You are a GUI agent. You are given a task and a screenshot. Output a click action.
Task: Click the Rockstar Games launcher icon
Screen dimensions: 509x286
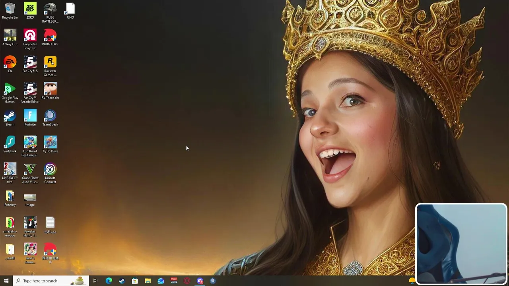[x=50, y=66]
